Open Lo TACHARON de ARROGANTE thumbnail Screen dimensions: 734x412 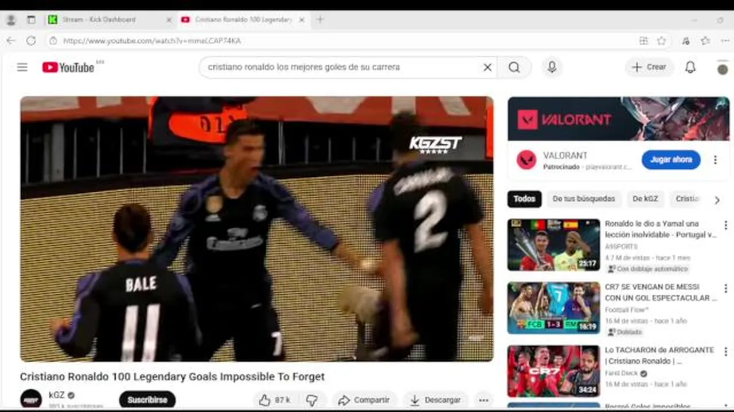[553, 371]
